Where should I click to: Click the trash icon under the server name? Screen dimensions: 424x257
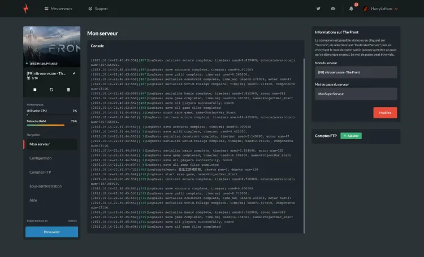click(x=68, y=90)
